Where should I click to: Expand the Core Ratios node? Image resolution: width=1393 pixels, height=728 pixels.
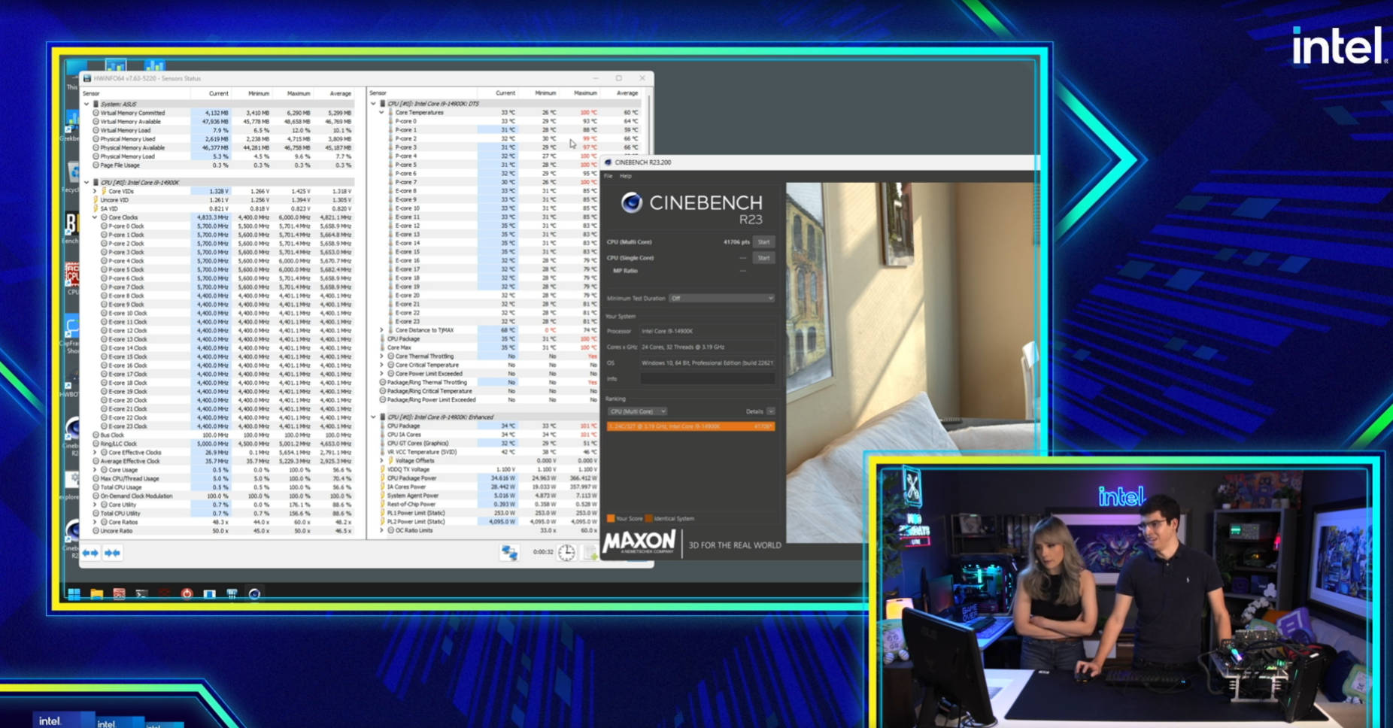point(95,522)
